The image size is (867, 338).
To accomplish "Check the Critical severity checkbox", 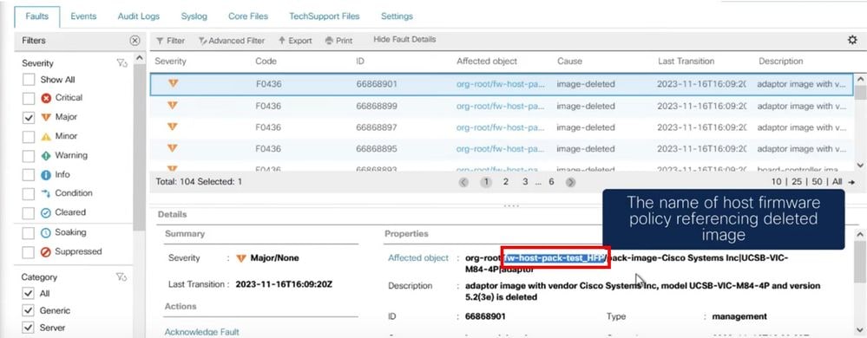I will pyautogui.click(x=28, y=98).
